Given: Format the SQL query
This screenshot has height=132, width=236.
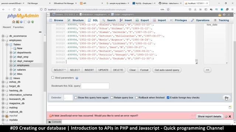Looking at the screenshot, I should point(144,70).
